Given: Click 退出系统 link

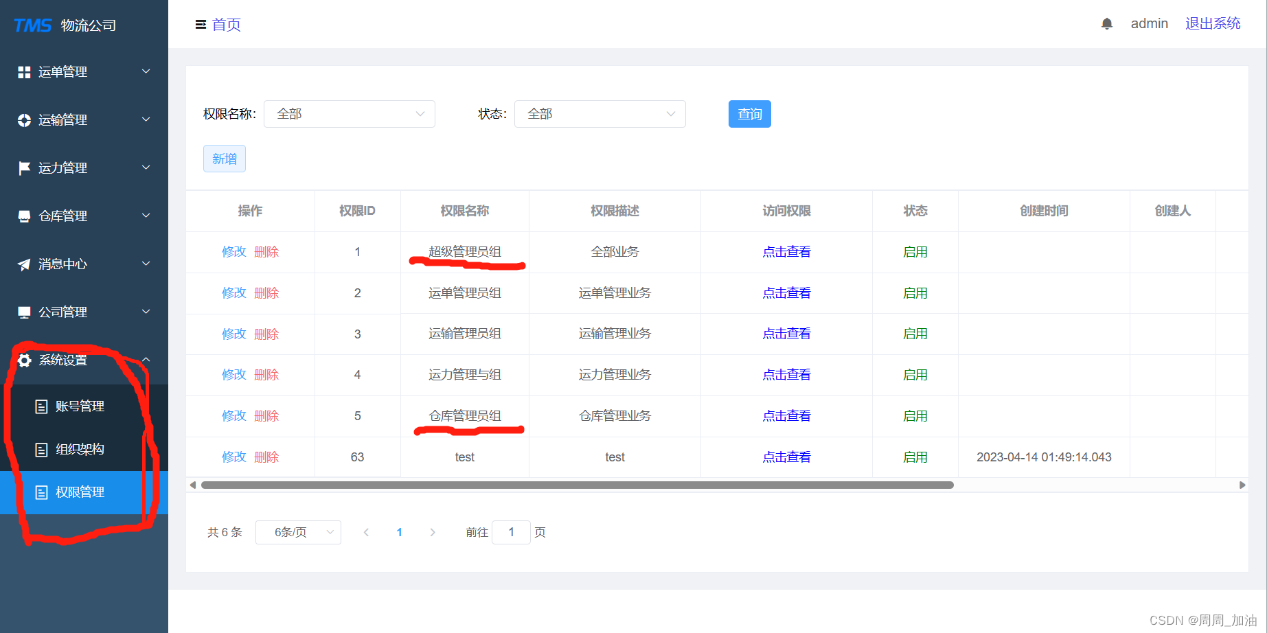Looking at the screenshot, I should (1213, 23).
